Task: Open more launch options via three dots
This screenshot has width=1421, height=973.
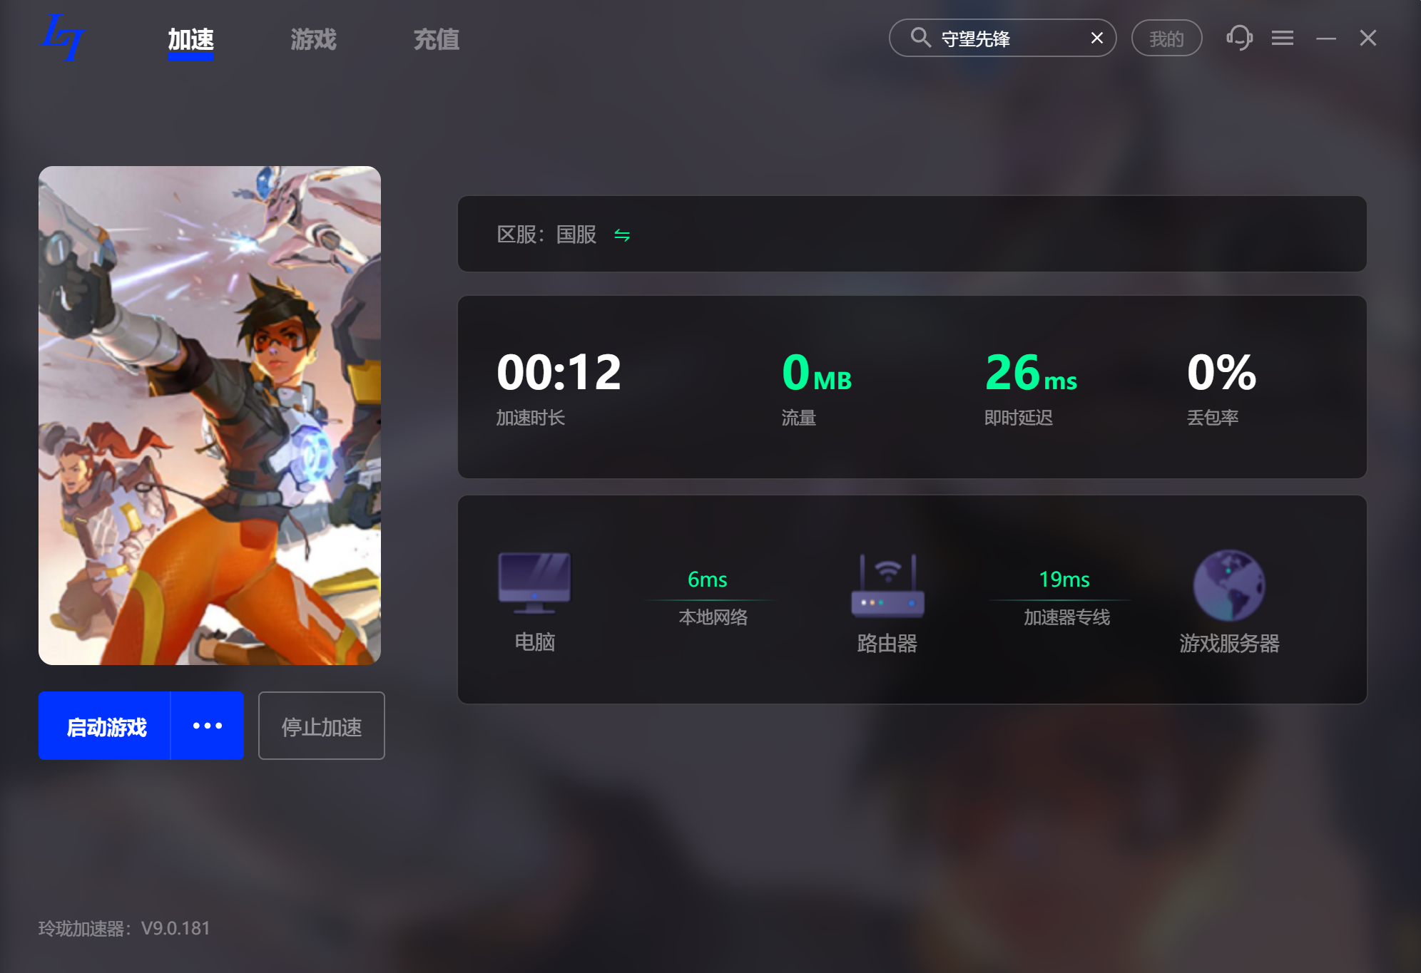Action: 208,726
